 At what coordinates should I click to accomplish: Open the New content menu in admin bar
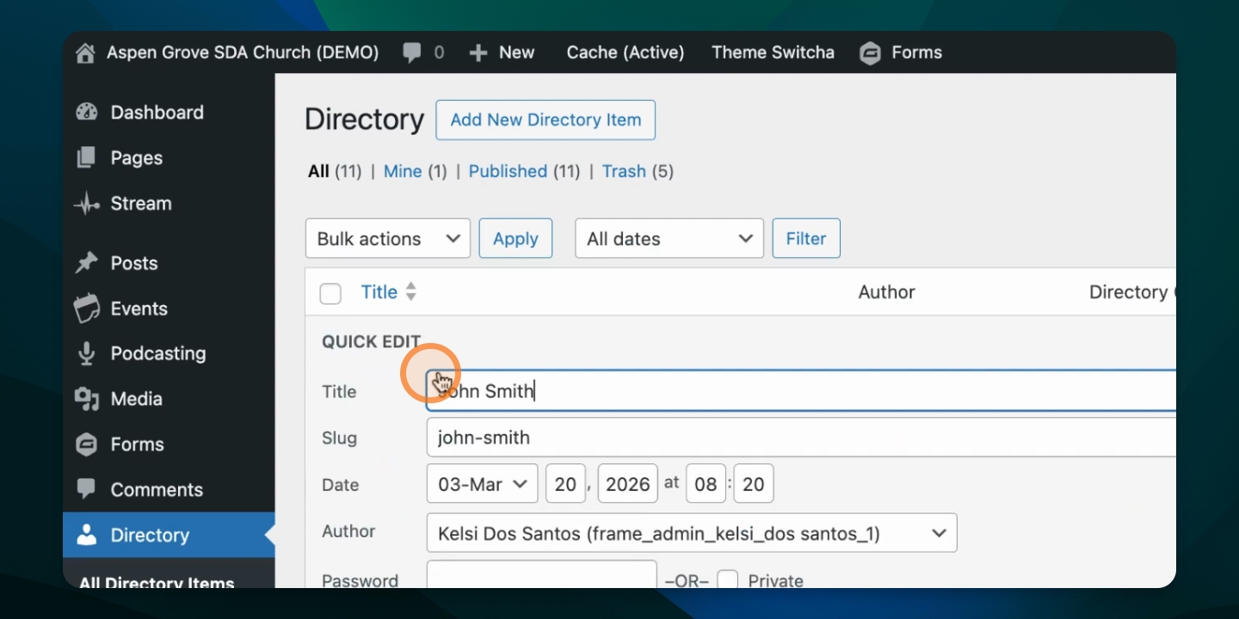(516, 52)
